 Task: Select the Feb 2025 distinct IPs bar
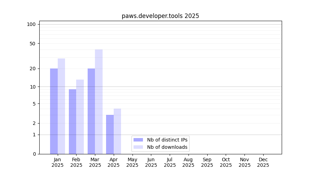[x=72, y=121]
